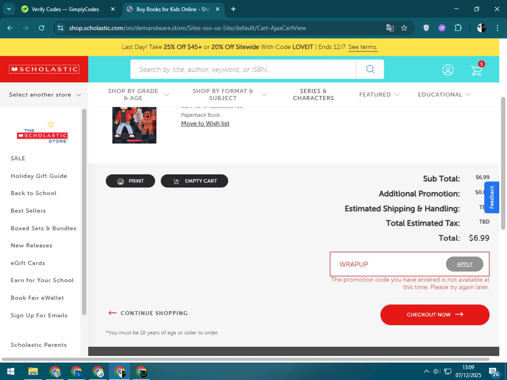Open a new browser tab
The width and height of the screenshot is (507, 380).
233,9
